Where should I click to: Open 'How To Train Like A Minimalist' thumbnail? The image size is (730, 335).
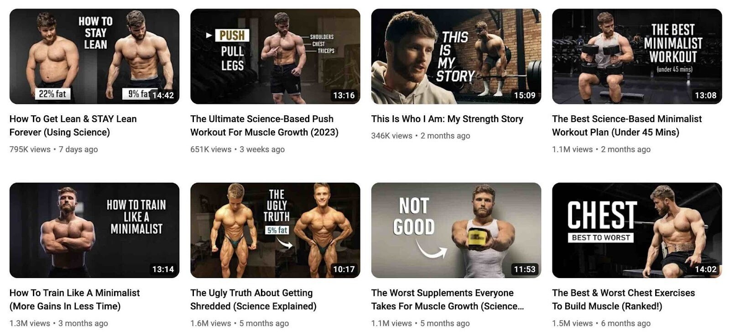pyautogui.click(x=94, y=230)
